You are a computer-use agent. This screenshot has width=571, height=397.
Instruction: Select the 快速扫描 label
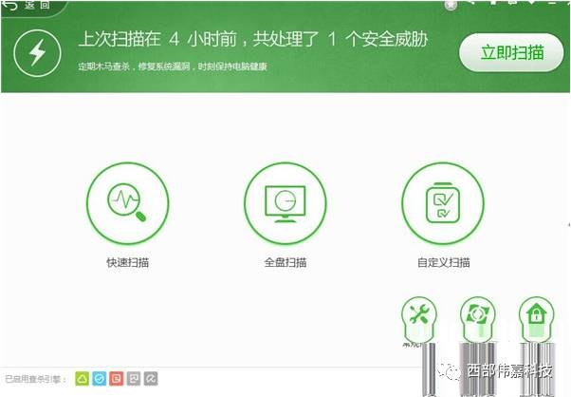coord(128,262)
